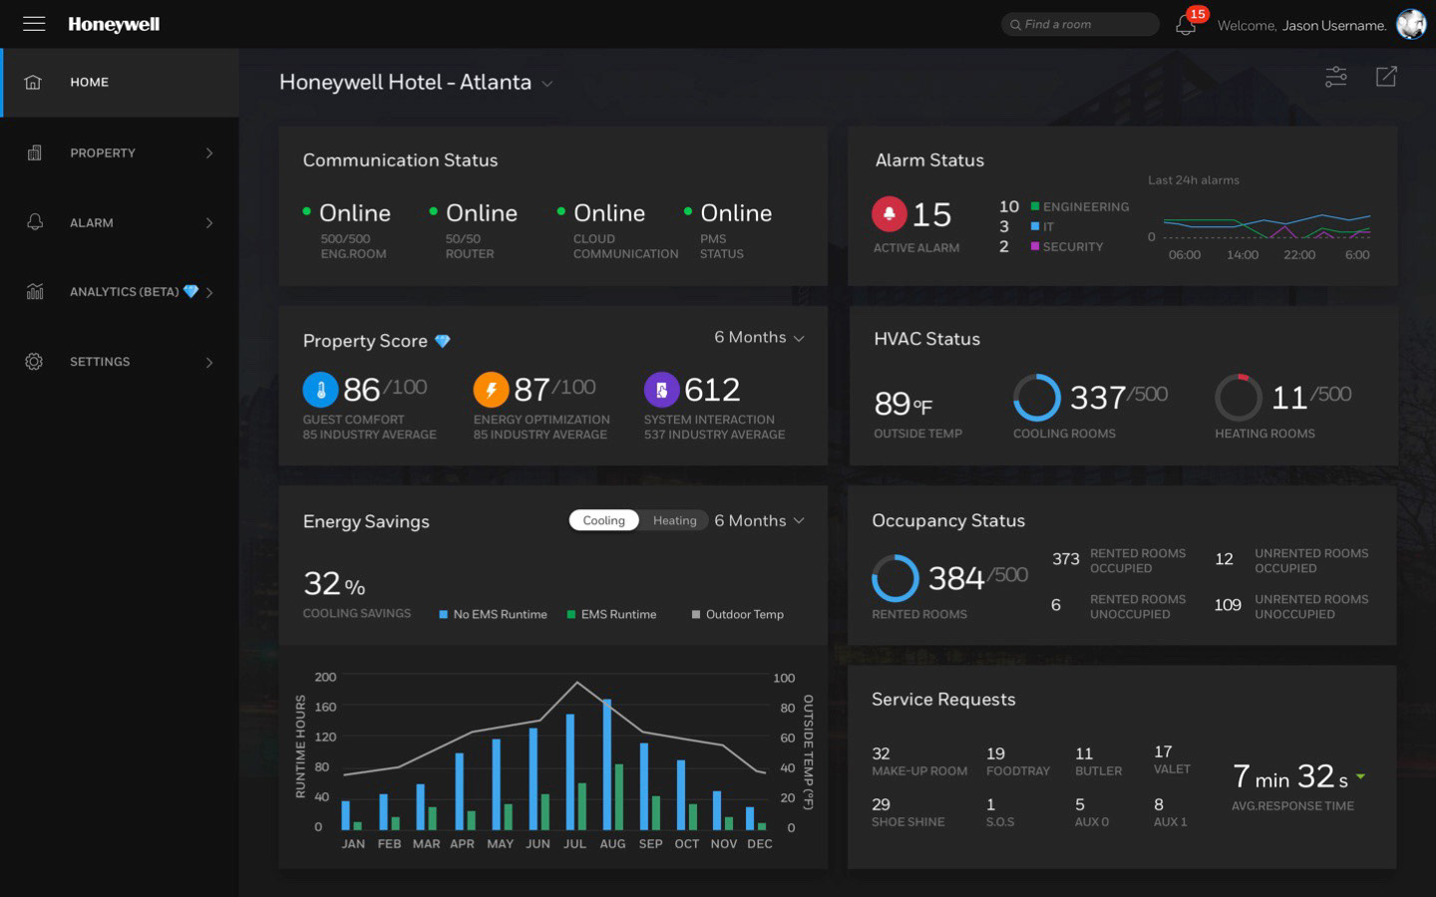Open Property Score 6 Months dropdown
The width and height of the screenshot is (1436, 897).
click(759, 338)
